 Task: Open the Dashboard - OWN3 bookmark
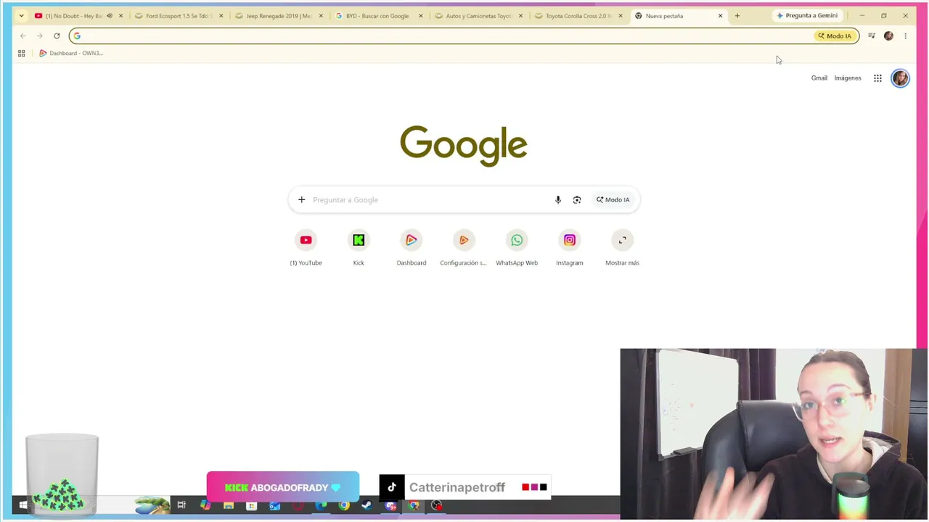(71, 53)
